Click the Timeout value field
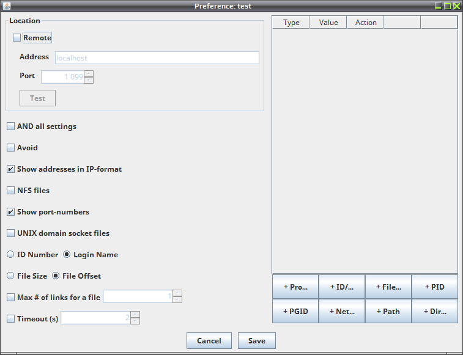The width and height of the screenshot is (463, 355). (x=95, y=318)
